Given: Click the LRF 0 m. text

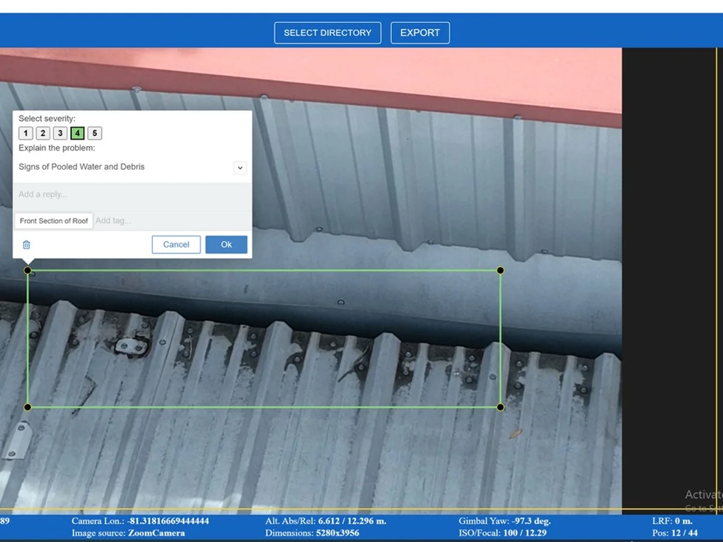Looking at the screenshot, I should pos(672,521).
